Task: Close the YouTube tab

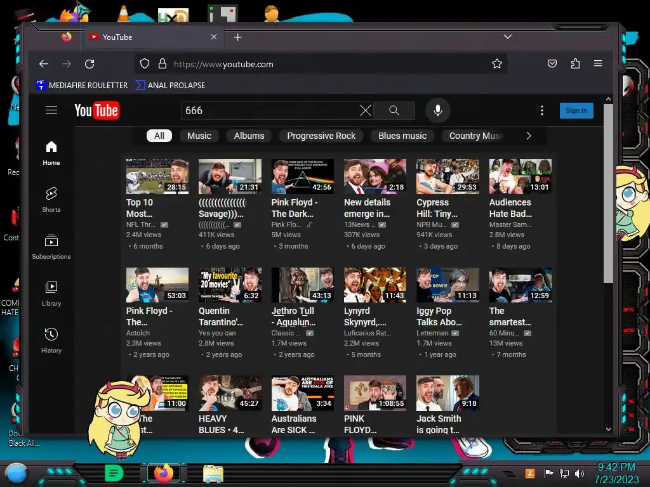Action: (x=214, y=37)
